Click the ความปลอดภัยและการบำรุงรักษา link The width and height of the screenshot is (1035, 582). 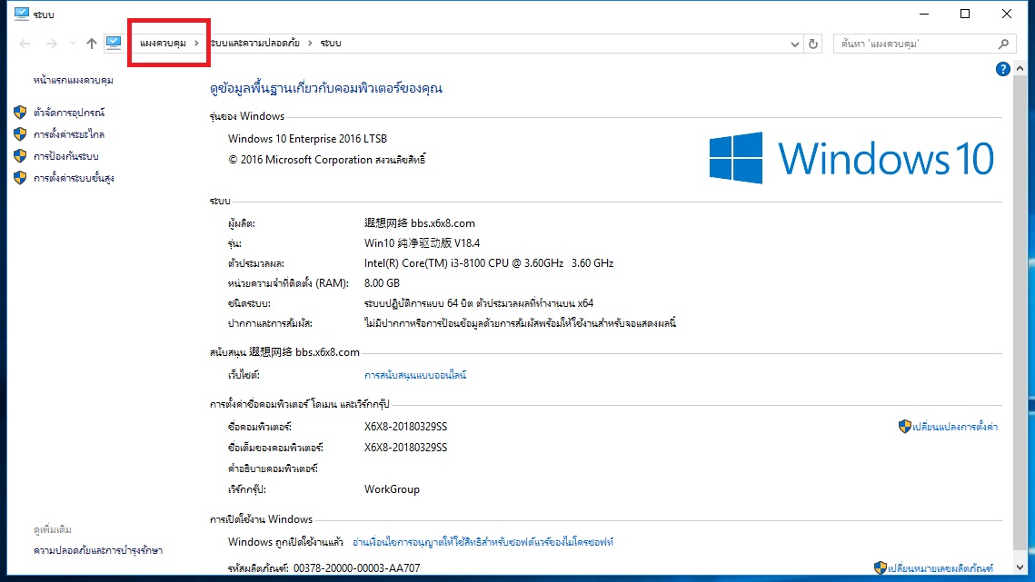(98, 550)
